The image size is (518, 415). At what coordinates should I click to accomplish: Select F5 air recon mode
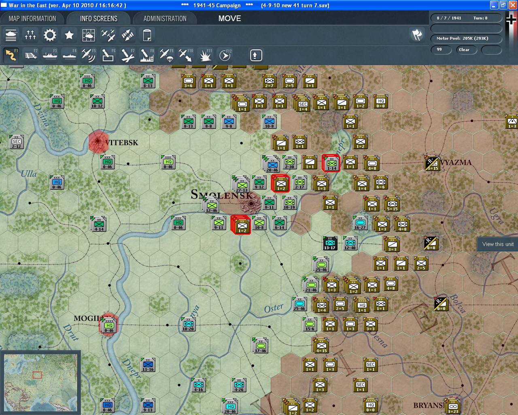89,55
